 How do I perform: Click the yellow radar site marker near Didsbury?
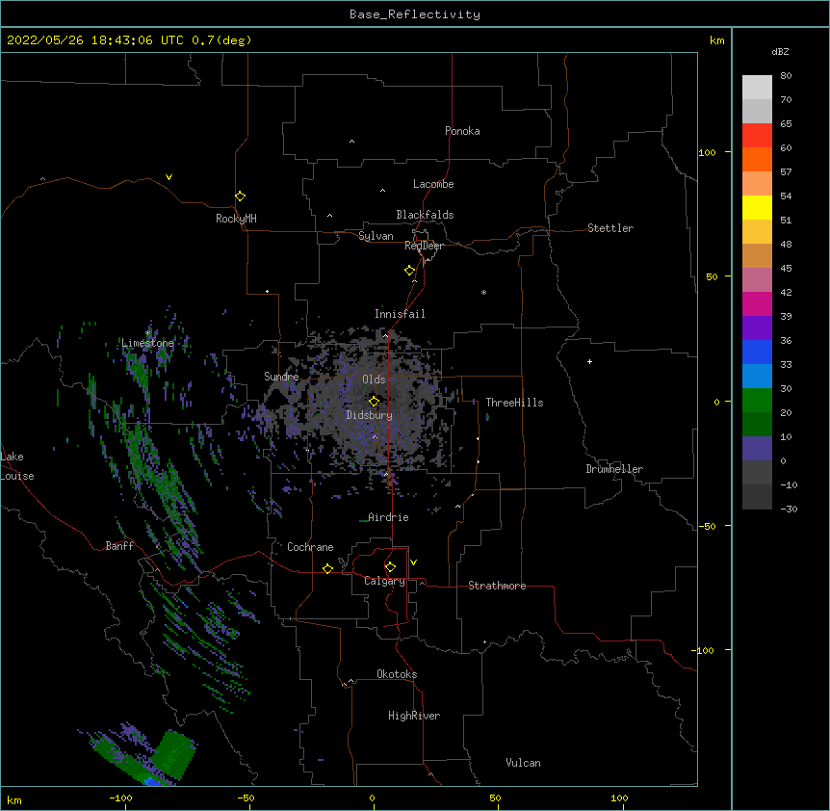(374, 401)
